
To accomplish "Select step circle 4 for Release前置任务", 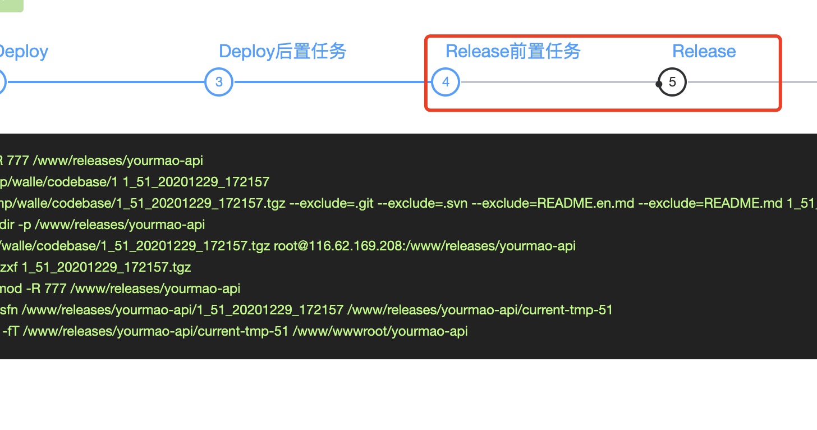I will click(x=445, y=81).
